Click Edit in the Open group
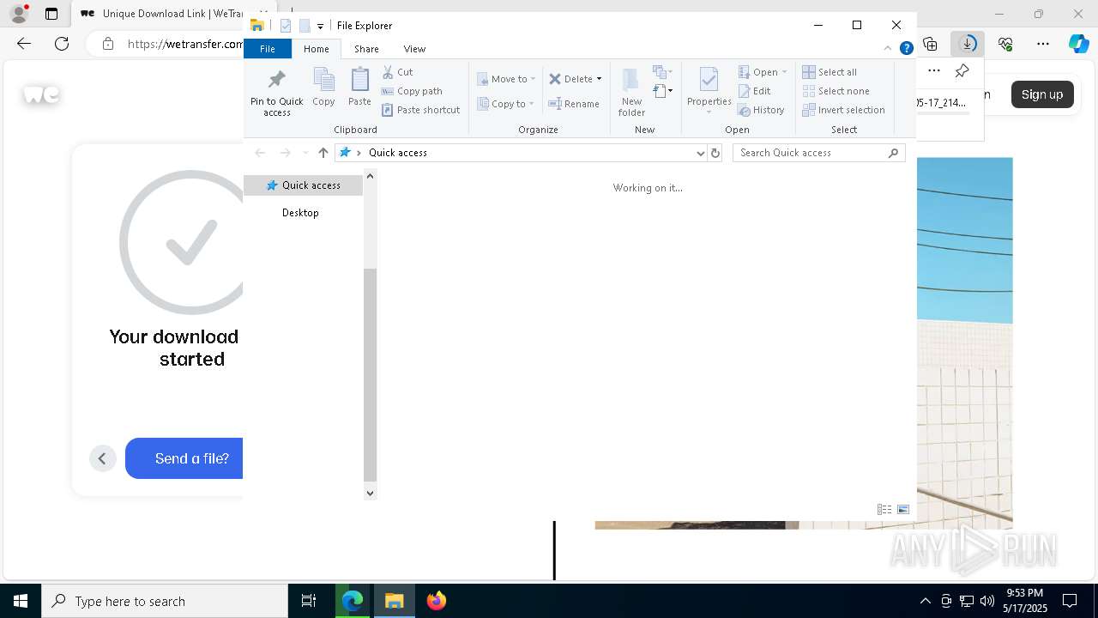 pyautogui.click(x=754, y=91)
